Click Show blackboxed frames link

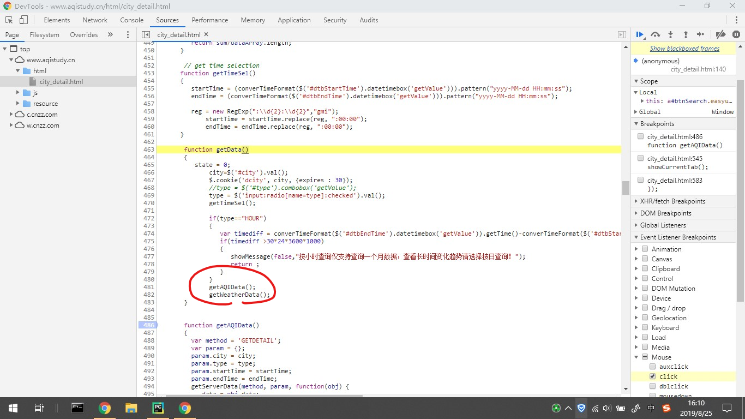click(684, 49)
